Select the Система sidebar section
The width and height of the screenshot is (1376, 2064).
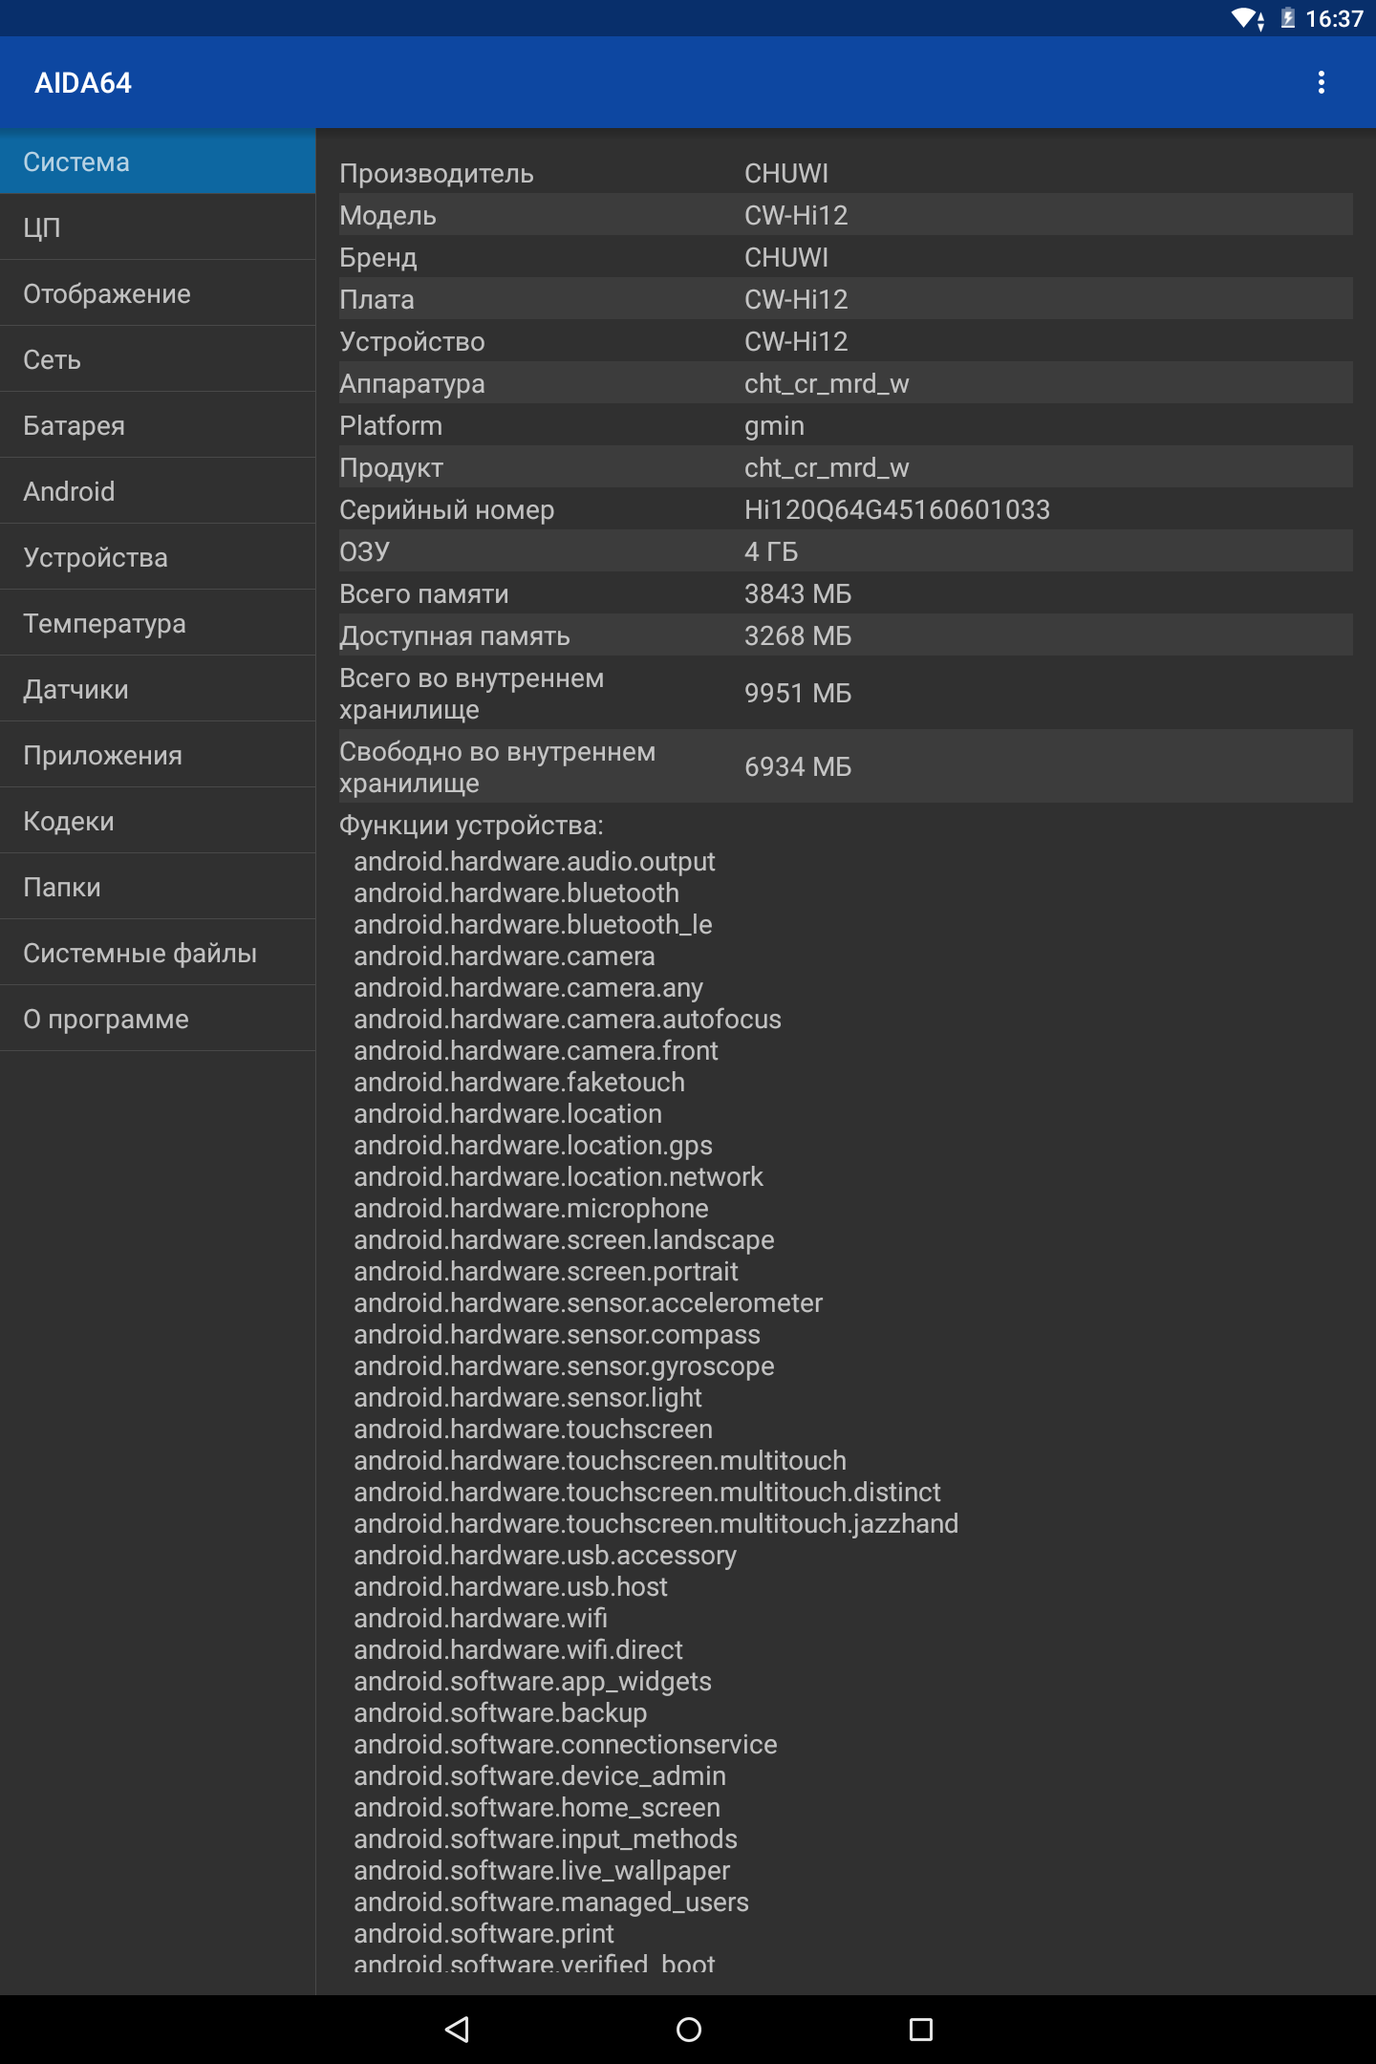tap(158, 161)
